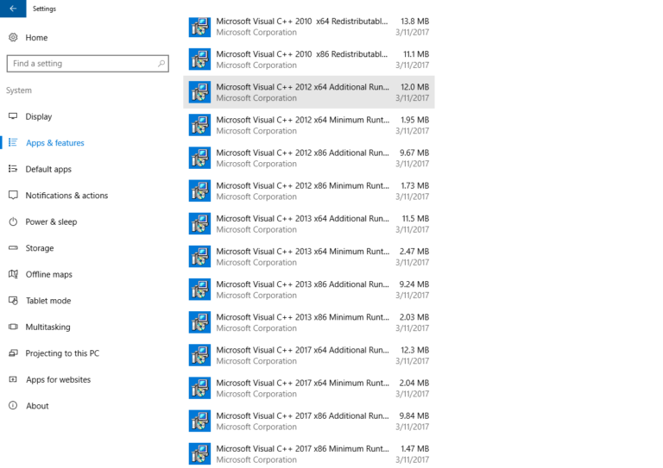
Task: Click icon of Visual C++ 2012 x64 Minimum Runtime
Action: (199, 125)
